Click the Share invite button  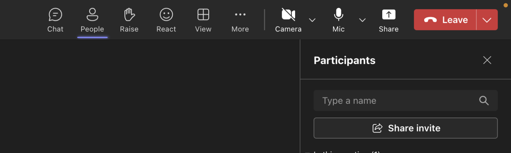point(406,128)
